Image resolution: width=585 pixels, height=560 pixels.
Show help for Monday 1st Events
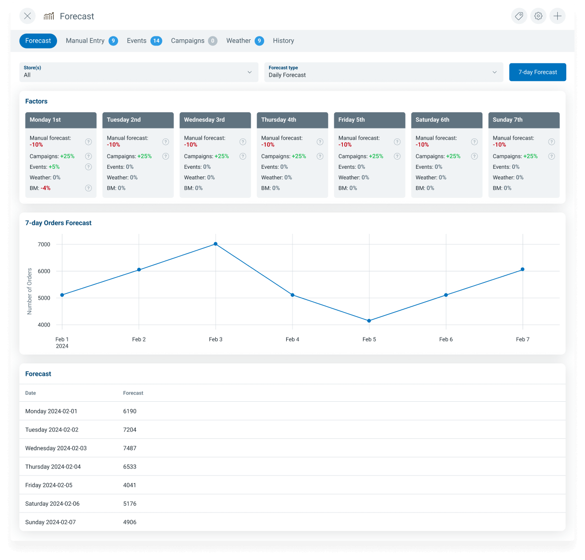pos(88,167)
